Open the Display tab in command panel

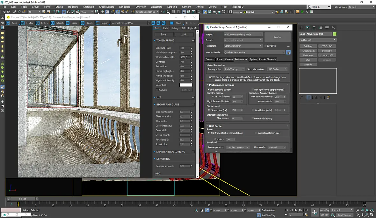(327, 28)
